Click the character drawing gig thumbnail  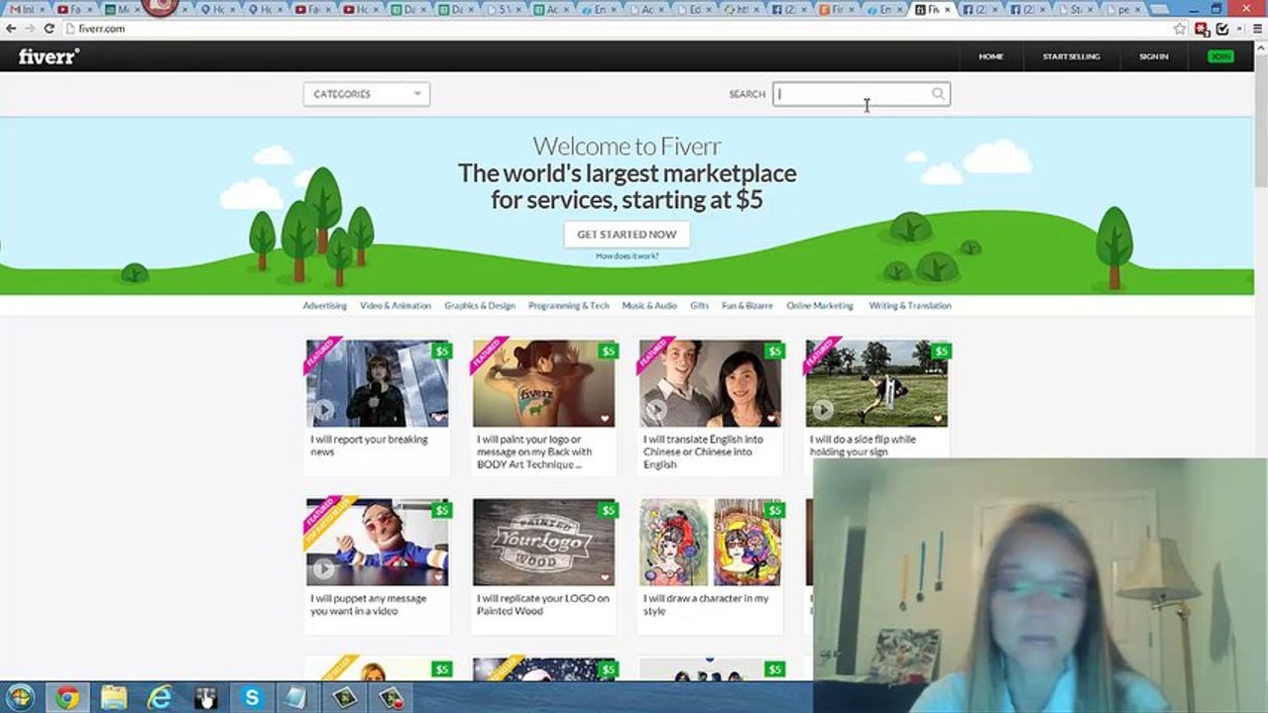(710, 542)
